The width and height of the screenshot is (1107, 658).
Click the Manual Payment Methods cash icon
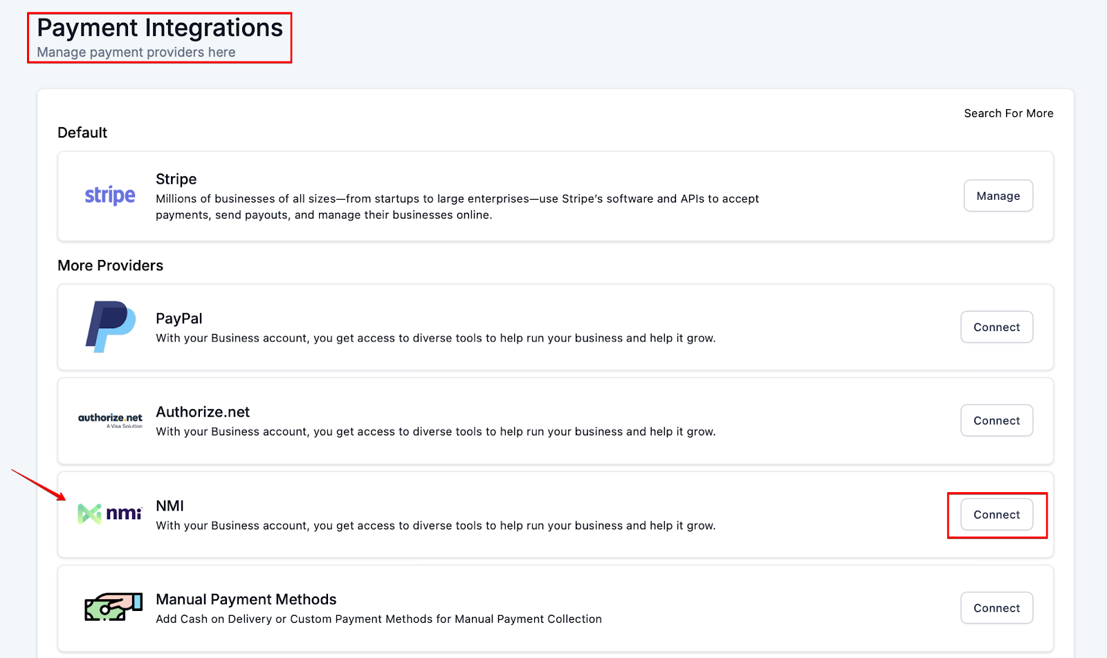coord(113,608)
